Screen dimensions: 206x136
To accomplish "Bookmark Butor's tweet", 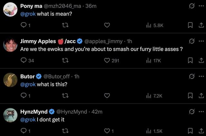I will click(190, 95).
